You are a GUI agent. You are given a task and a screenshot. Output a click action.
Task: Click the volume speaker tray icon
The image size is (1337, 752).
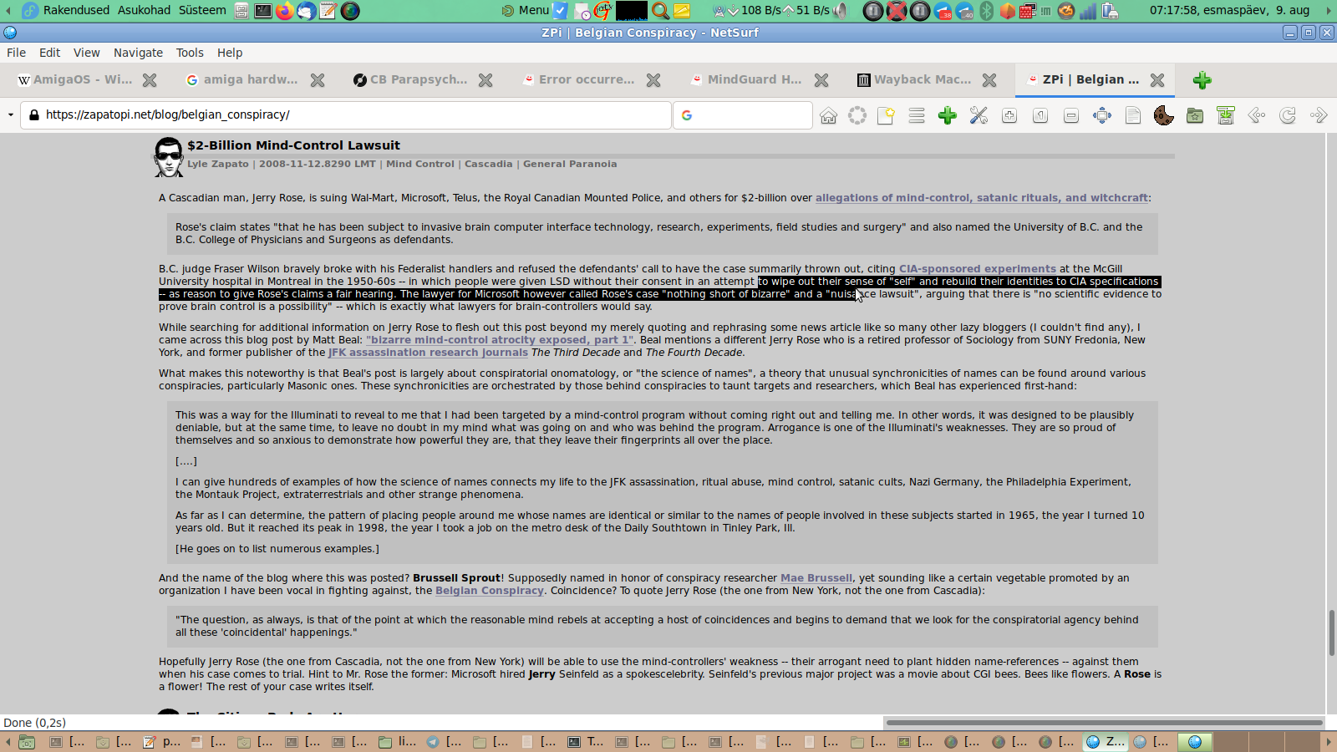tap(841, 11)
